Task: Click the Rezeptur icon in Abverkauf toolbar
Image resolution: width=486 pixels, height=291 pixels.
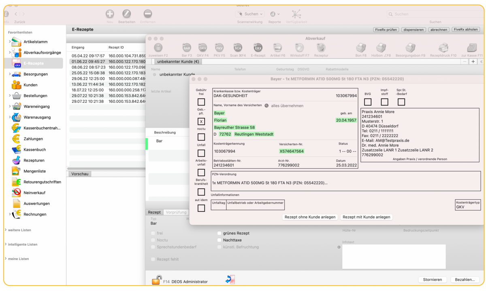Action: tap(321, 48)
